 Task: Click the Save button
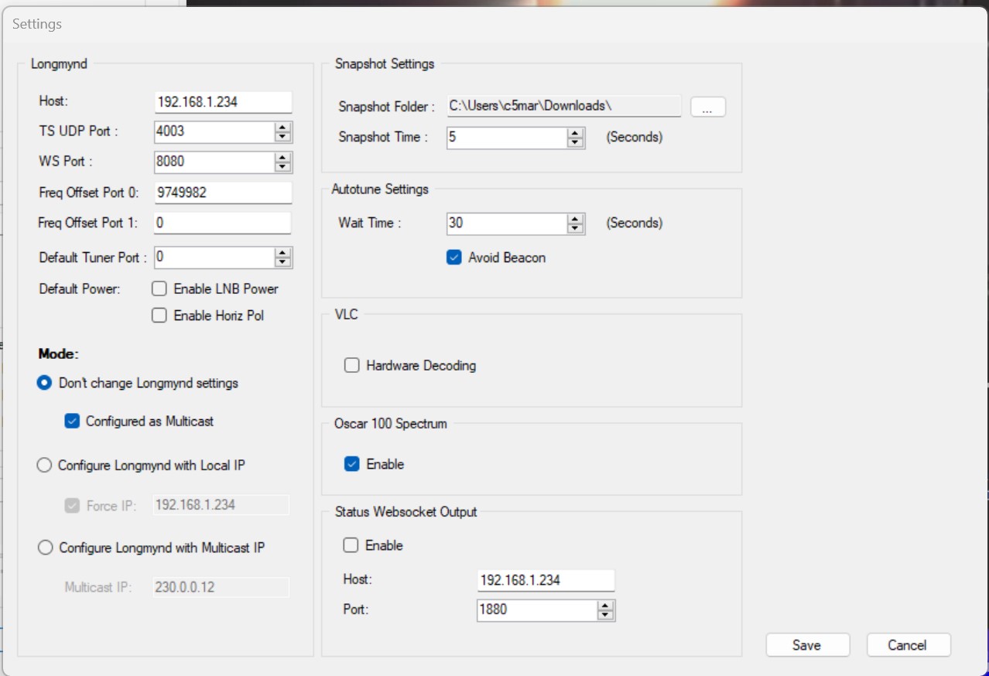click(807, 645)
